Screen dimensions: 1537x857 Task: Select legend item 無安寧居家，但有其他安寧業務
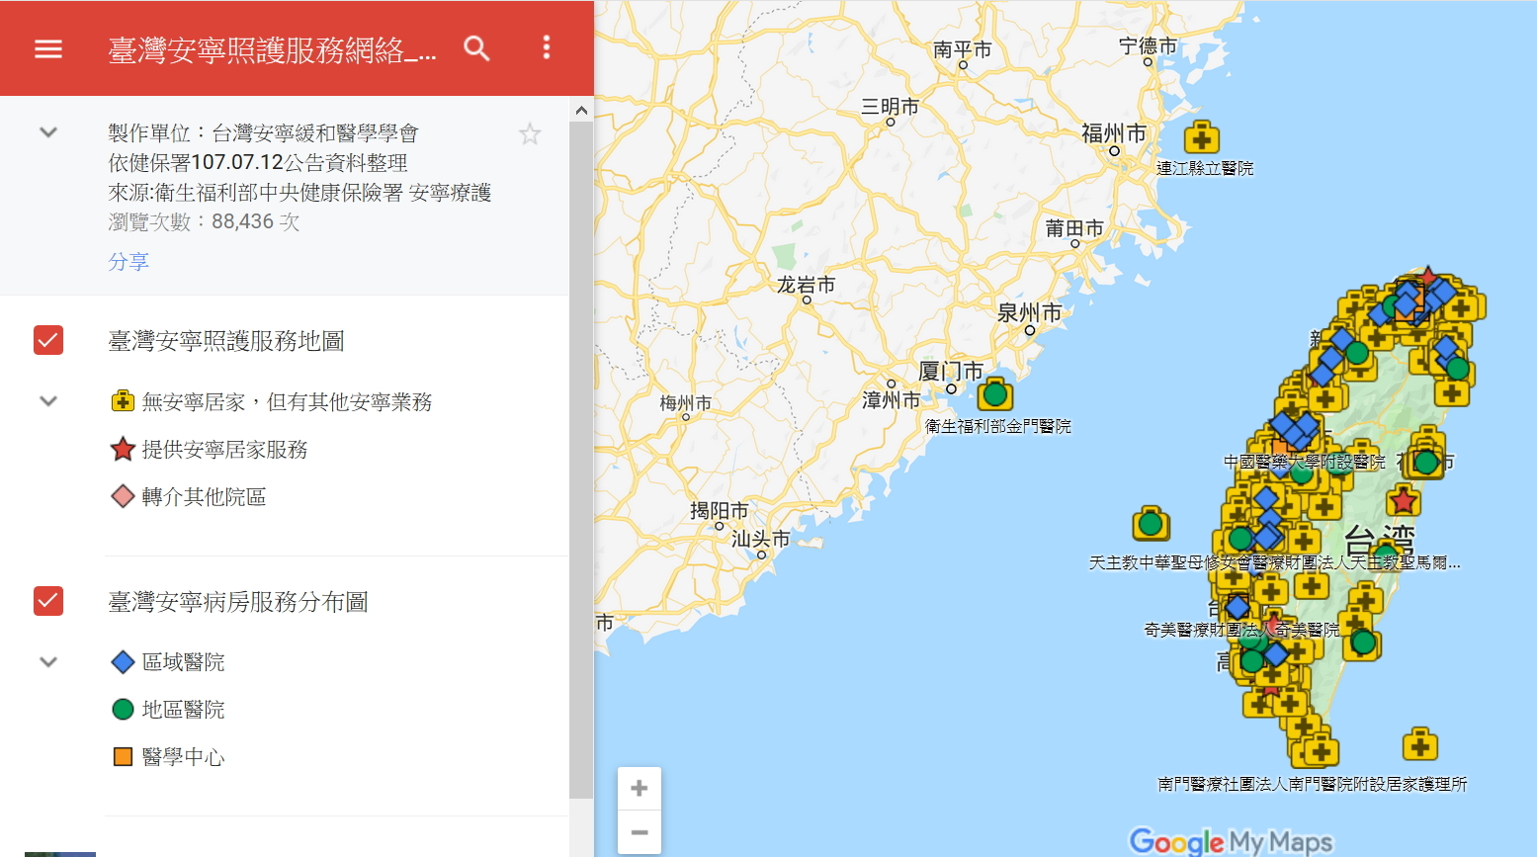[287, 401]
